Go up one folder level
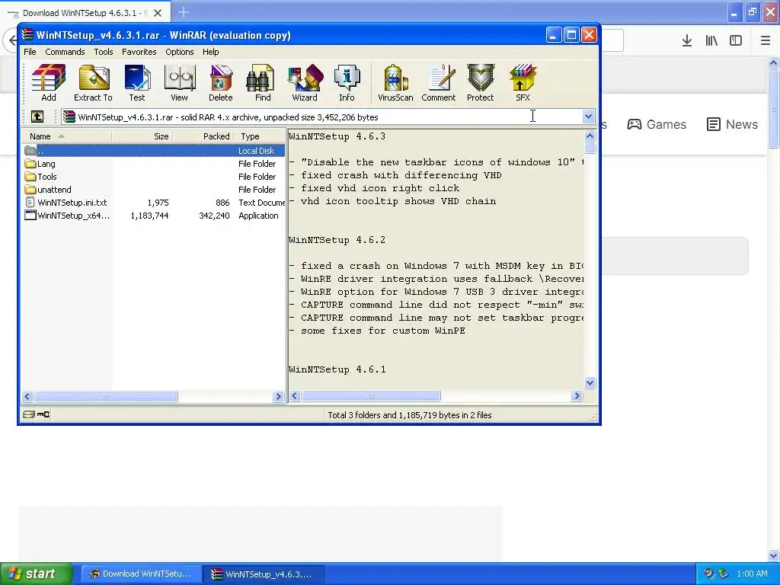780x585 pixels. [x=37, y=117]
